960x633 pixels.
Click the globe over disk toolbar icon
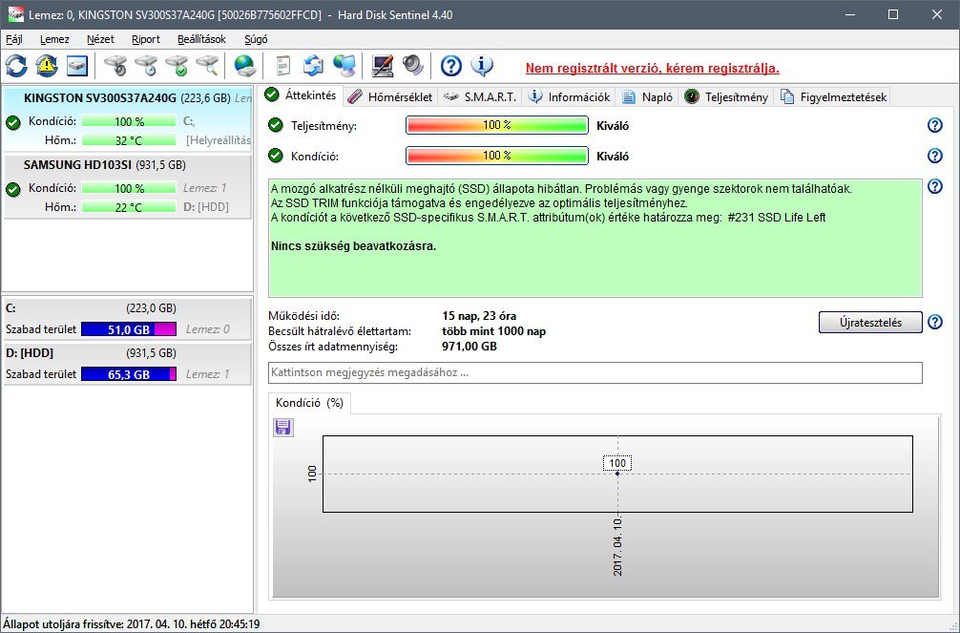245,66
